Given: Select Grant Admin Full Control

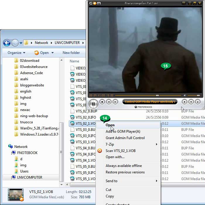Looking at the screenshot, I should 125,138.
